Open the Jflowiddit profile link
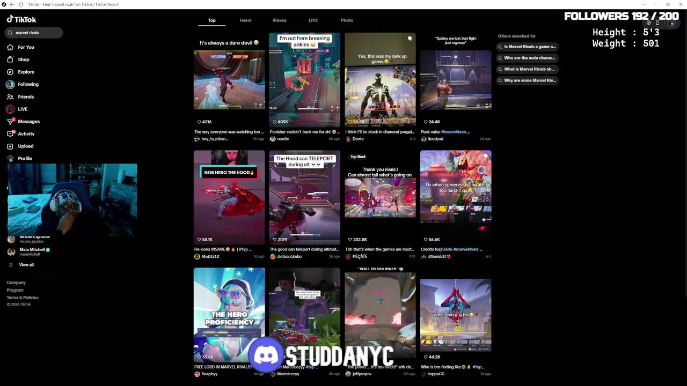 (x=440, y=256)
